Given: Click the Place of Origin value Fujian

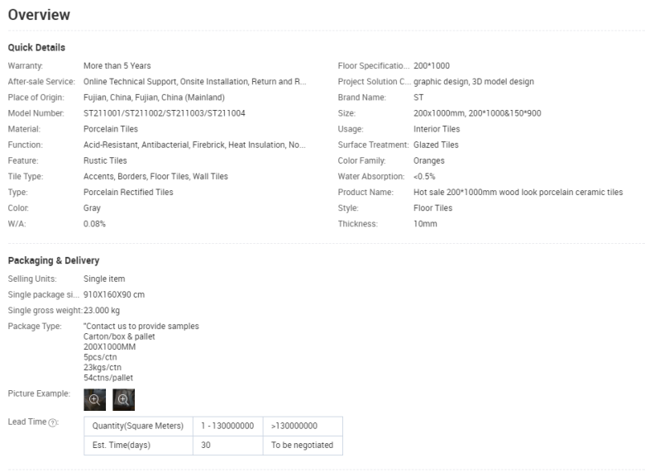Looking at the screenshot, I should click(154, 98).
